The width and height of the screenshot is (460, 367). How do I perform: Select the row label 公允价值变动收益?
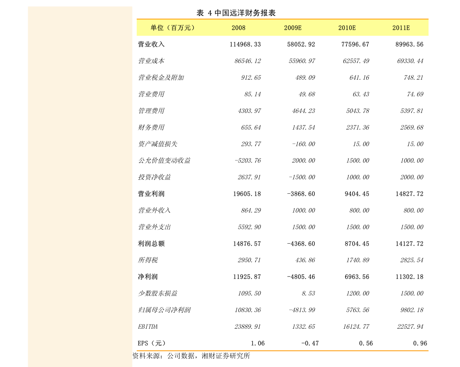tap(164, 161)
